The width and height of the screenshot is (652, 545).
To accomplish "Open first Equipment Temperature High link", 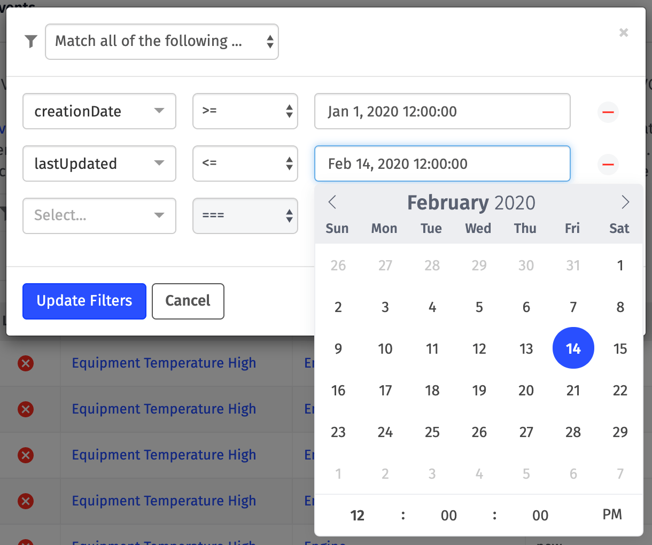I will 164,363.
